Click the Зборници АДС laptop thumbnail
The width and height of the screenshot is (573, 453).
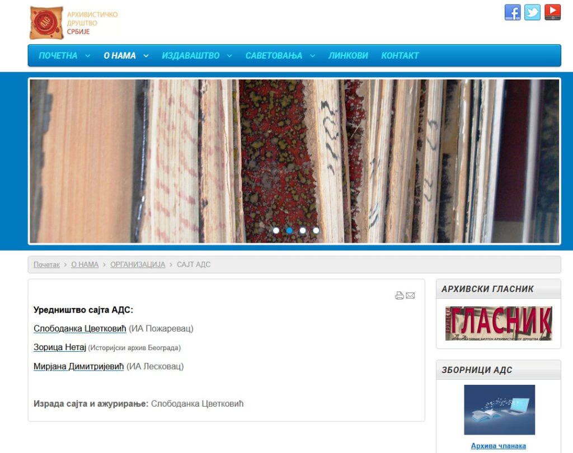tap(499, 409)
